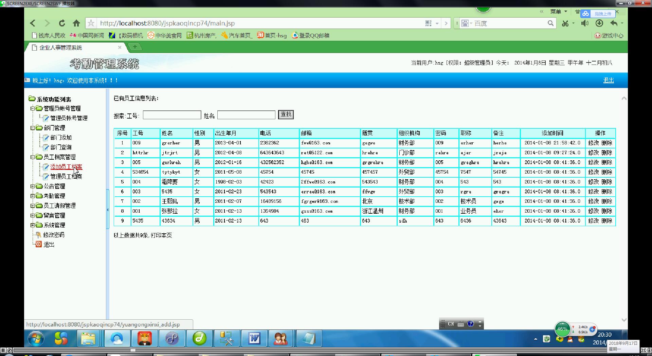This screenshot has height=356, width=652.
Task: Open browser home page icon
Action: pos(76,23)
